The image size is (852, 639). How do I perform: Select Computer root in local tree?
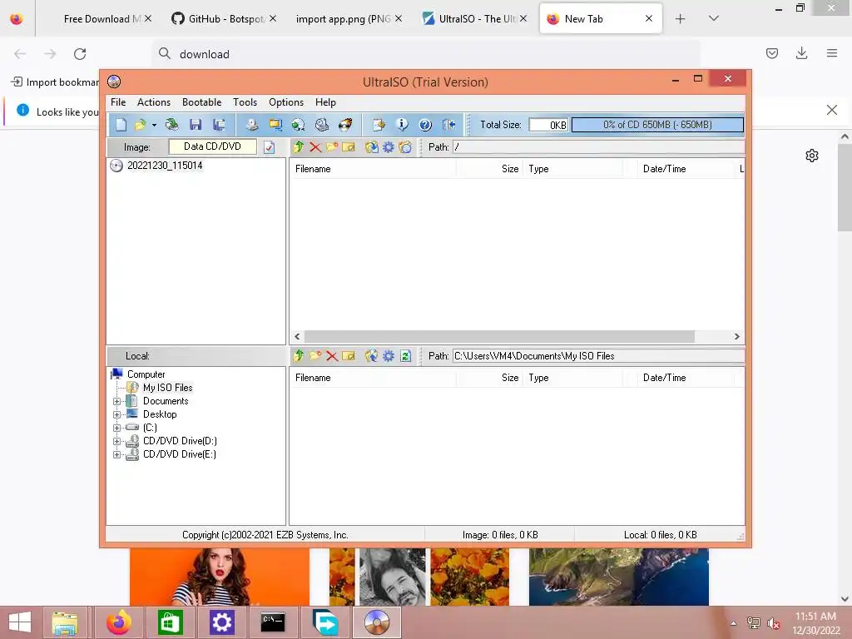pos(146,374)
